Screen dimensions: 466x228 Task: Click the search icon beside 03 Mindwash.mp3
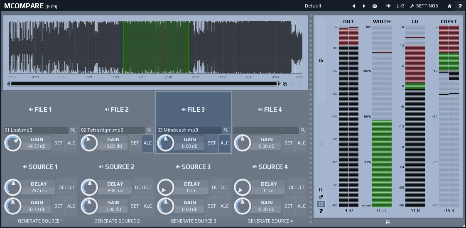[x=226, y=130]
